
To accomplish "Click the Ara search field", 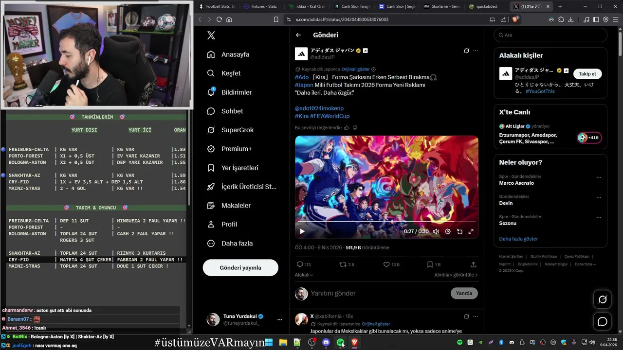I will 550,35.
